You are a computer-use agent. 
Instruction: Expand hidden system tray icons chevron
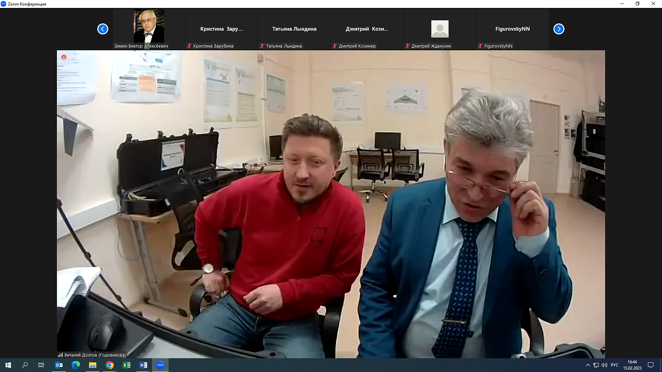587,365
